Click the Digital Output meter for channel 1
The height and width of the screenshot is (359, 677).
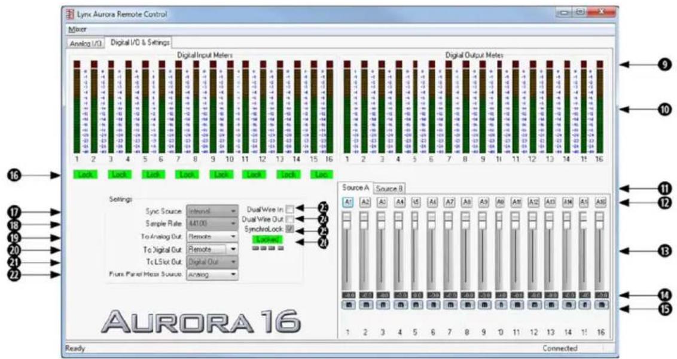tap(347, 107)
